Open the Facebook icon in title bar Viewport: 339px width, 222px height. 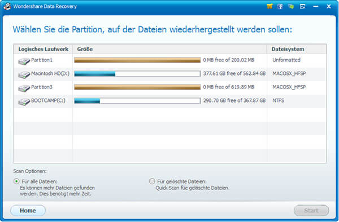(x=280, y=6)
